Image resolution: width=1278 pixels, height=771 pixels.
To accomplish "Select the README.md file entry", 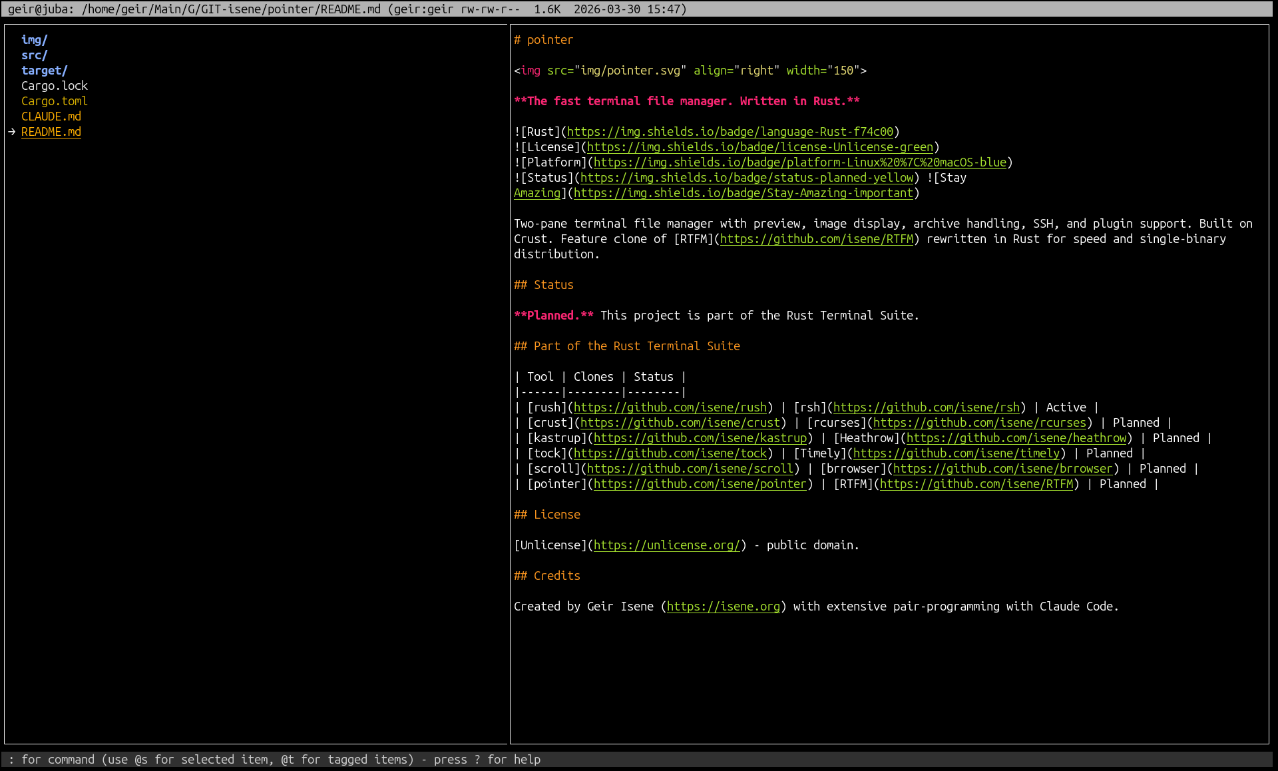I will [51, 132].
